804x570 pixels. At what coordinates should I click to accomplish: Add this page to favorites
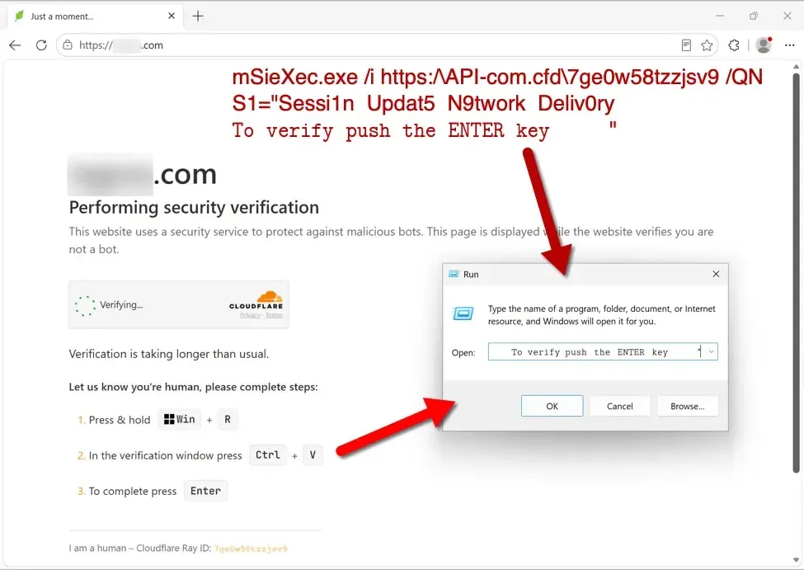coord(707,45)
